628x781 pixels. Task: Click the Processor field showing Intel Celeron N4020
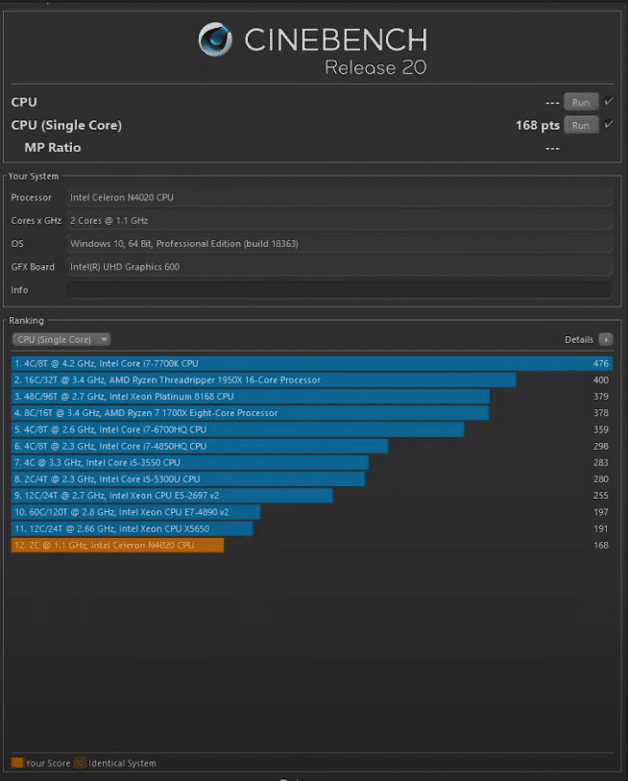(x=339, y=197)
